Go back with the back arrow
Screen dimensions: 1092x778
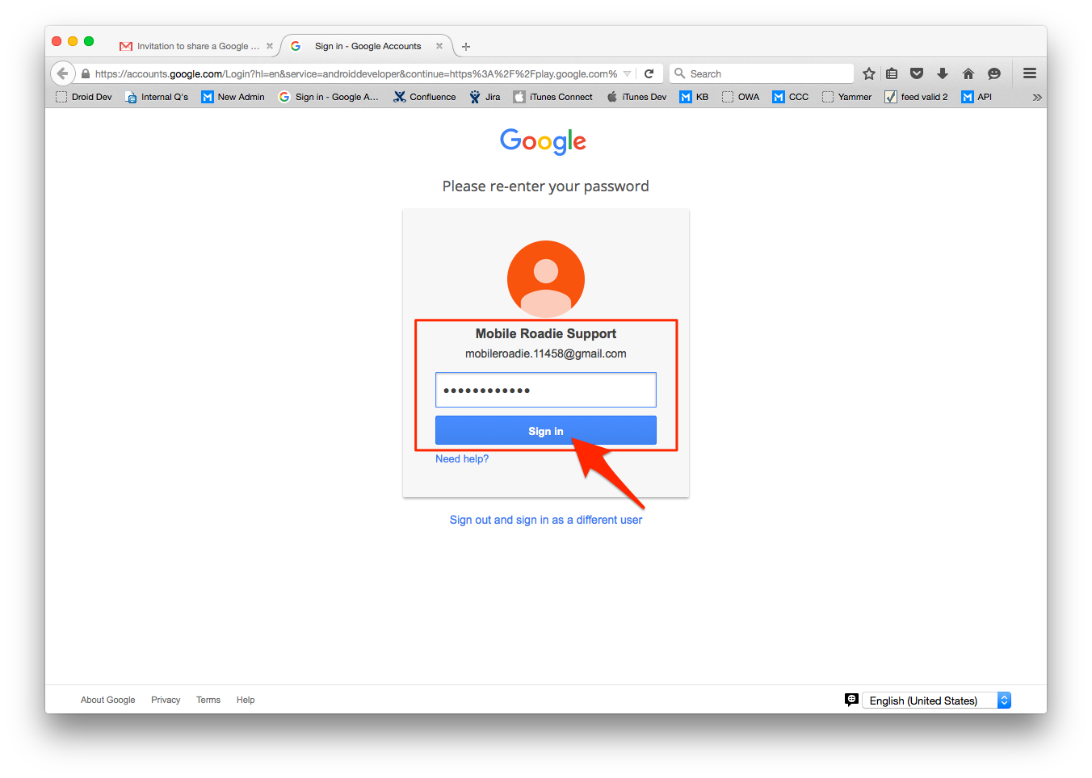[62, 73]
